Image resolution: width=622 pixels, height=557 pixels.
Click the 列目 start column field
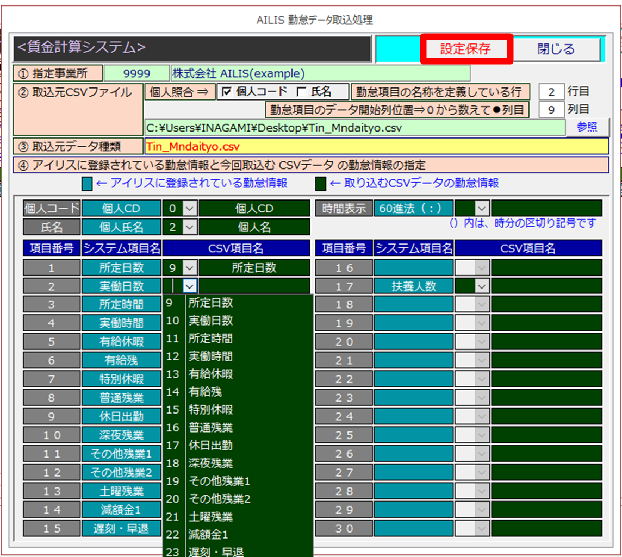551,109
